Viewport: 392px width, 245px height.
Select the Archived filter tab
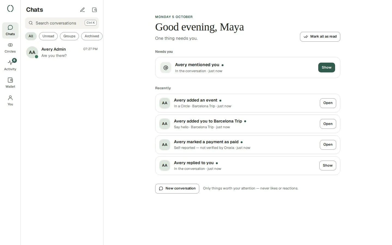pyautogui.click(x=92, y=36)
